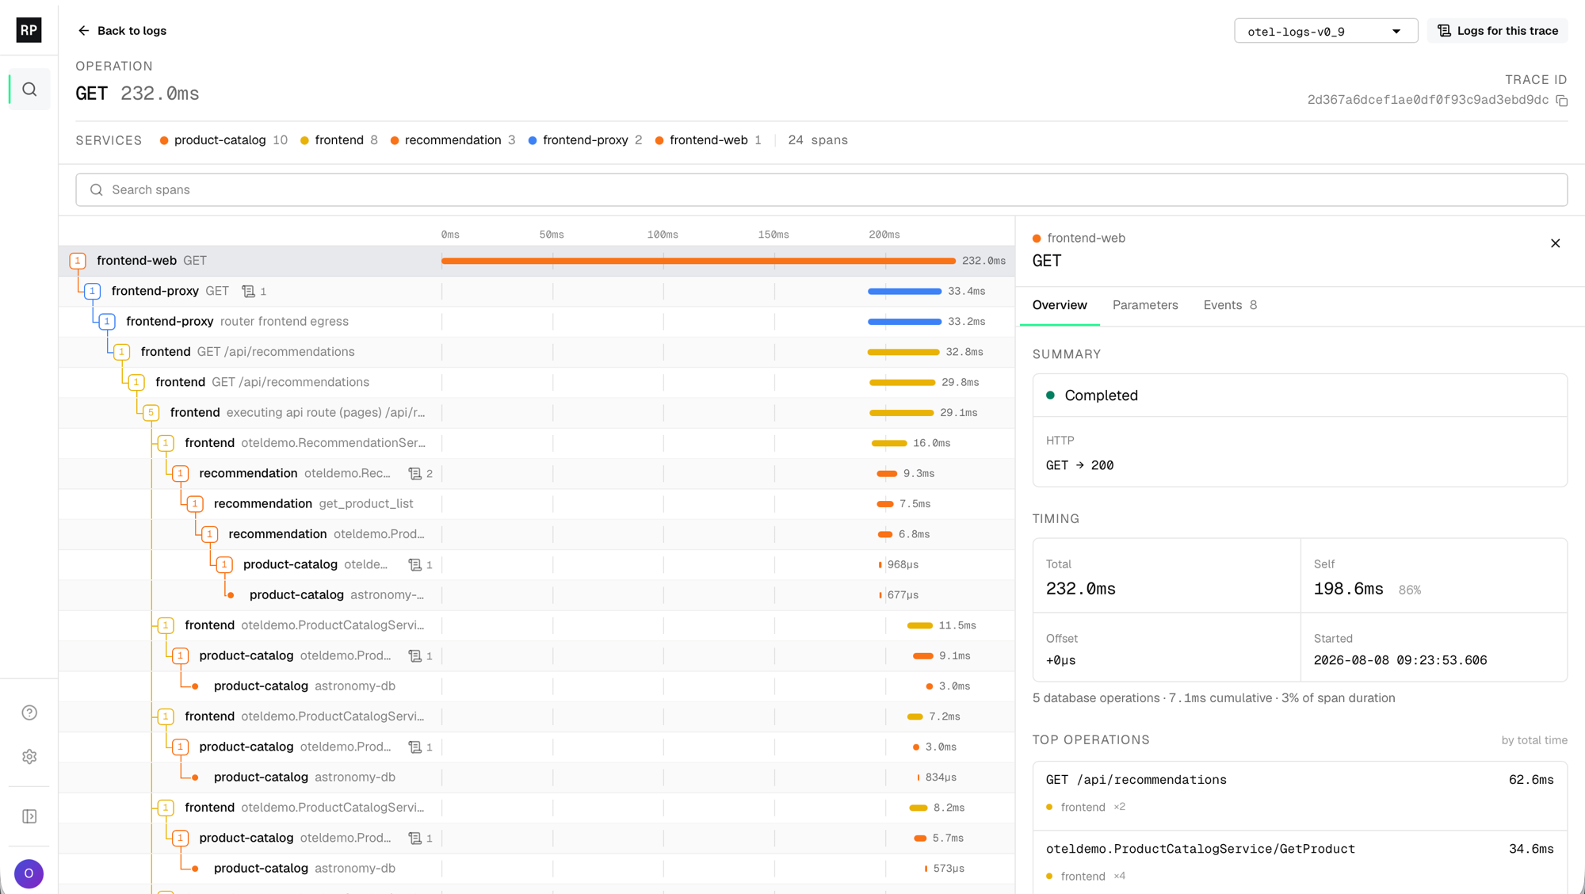Click logs icon on product-catalog 9.1ms row
The height and width of the screenshot is (894, 1585).
(414, 656)
